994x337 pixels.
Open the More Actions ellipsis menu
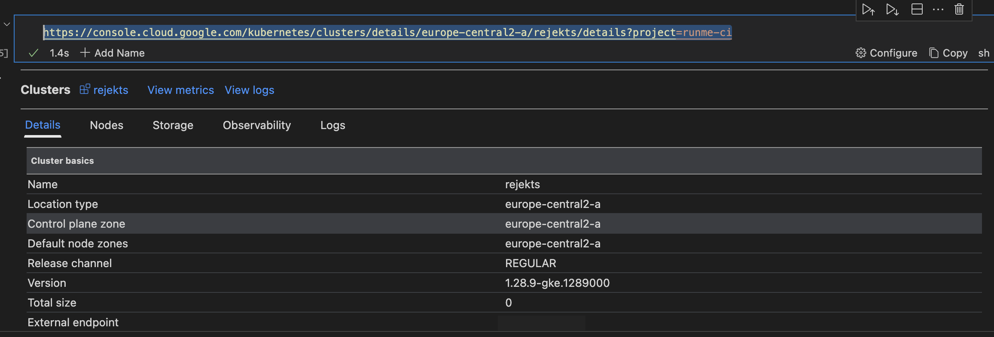[x=938, y=9]
